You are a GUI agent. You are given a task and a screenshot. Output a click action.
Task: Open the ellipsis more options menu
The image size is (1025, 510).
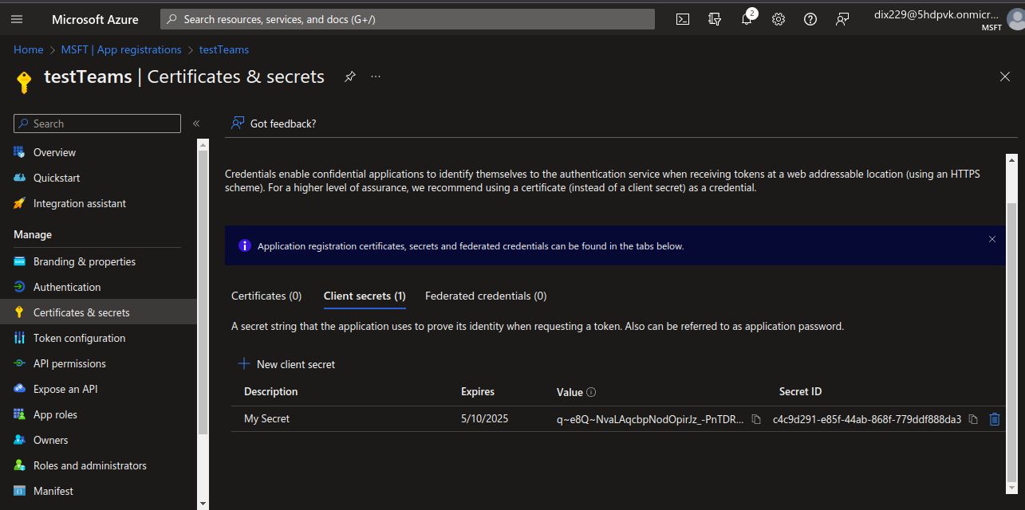[376, 76]
